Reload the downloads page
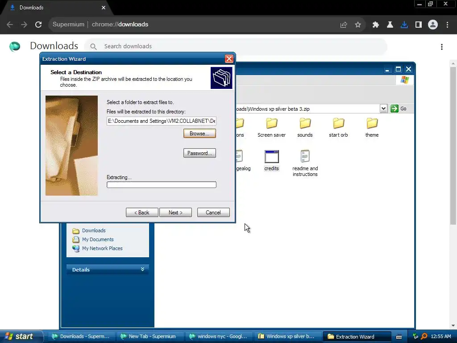This screenshot has width=457, height=343. point(38,25)
